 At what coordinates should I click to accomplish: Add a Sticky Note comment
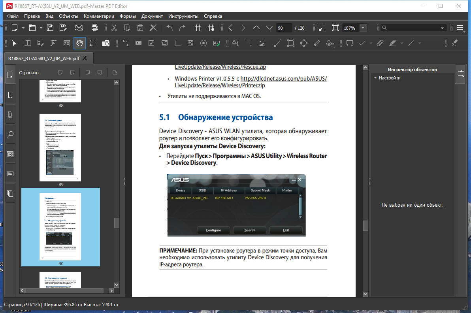click(x=350, y=43)
